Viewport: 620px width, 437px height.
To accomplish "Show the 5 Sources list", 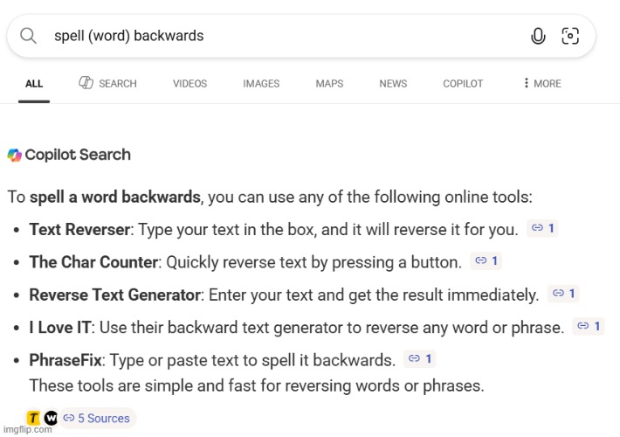I will 97,418.
